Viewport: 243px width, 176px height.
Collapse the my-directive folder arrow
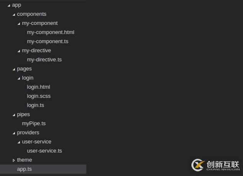point(19,51)
